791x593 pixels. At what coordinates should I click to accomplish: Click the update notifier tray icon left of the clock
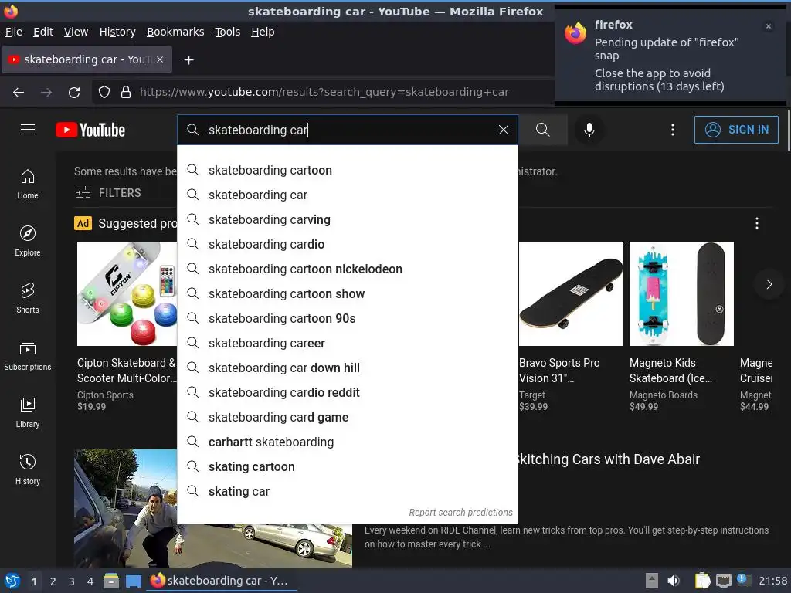point(743,581)
